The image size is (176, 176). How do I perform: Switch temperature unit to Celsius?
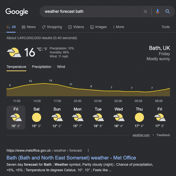tap(39, 49)
